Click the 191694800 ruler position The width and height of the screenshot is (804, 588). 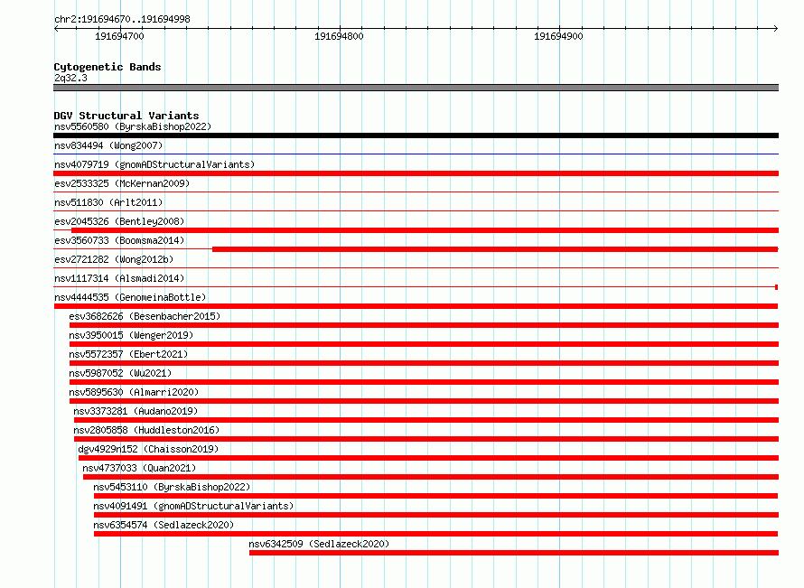point(339,36)
